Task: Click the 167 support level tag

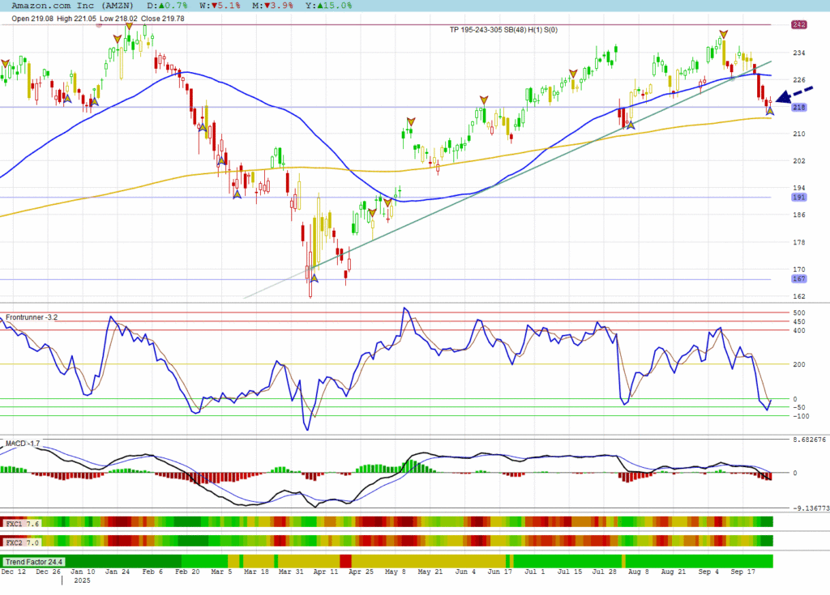Action: click(x=798, y=279)
